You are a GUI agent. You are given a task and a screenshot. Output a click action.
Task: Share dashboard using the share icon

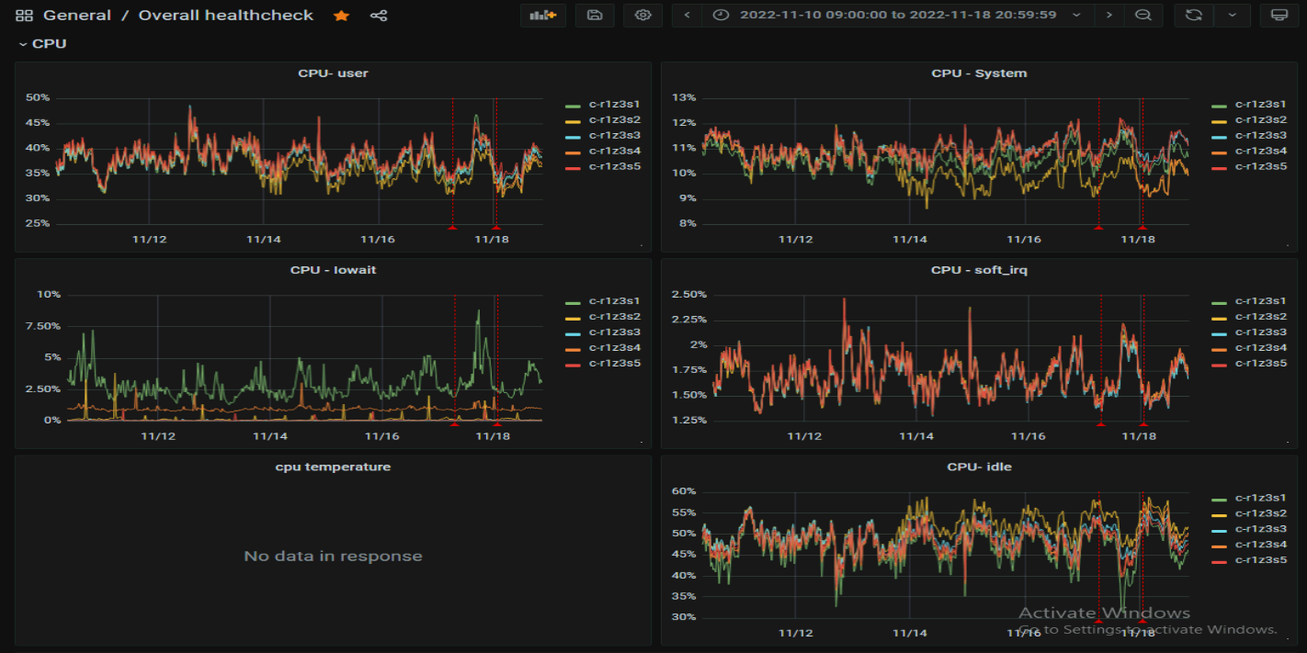pos(378,16)
